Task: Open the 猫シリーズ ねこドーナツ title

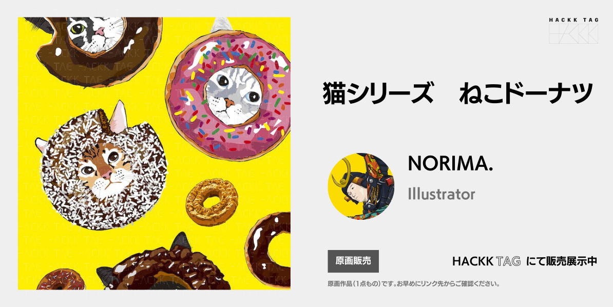Action: coord(458,93)
